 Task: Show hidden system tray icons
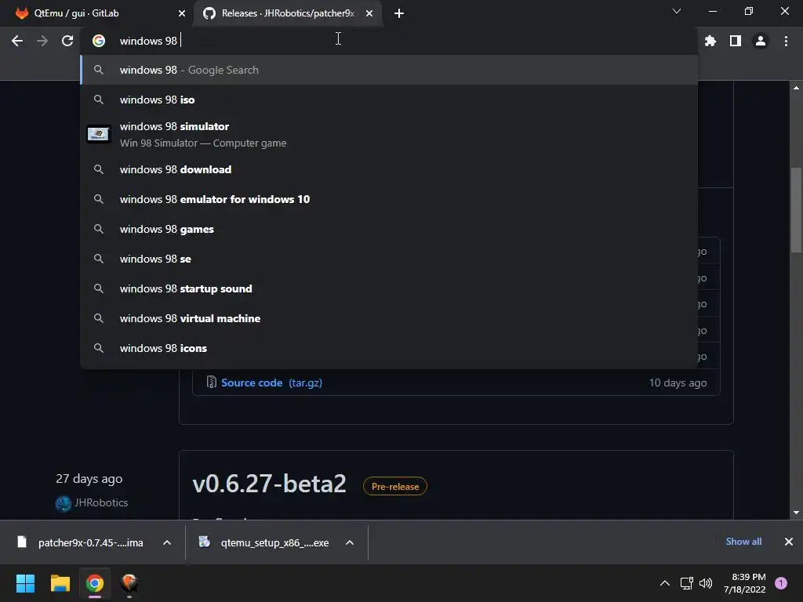[665, 583]
